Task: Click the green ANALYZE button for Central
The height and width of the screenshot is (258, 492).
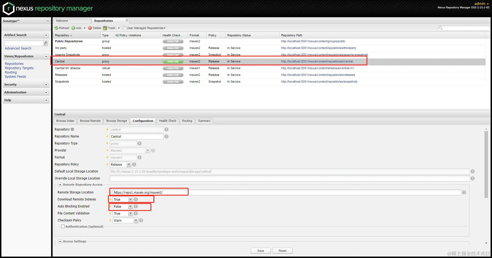Action: (x=173, y=62)
